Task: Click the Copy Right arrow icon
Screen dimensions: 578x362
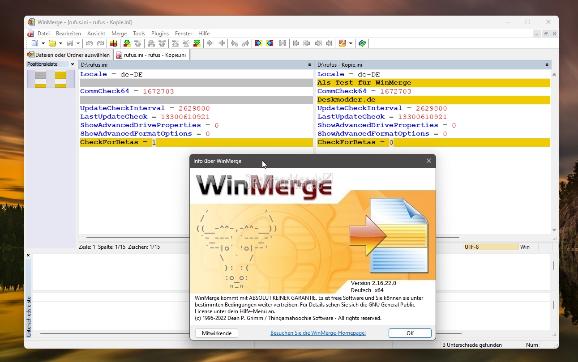Action: pyautogui.click(x=210, y=43)
